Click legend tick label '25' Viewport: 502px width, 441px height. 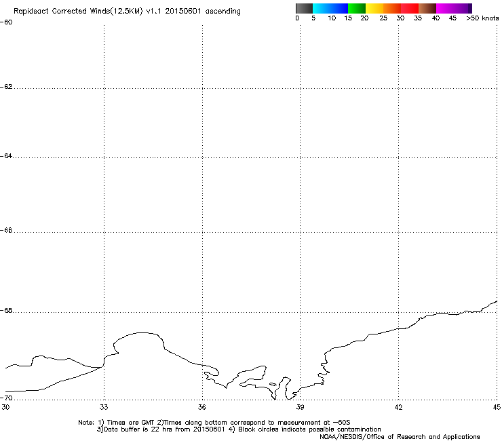383,18
